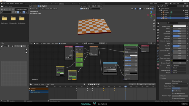Switch to the Animation workspace tab
Viewport: 189px width, 106px height.
coord(68,4)
